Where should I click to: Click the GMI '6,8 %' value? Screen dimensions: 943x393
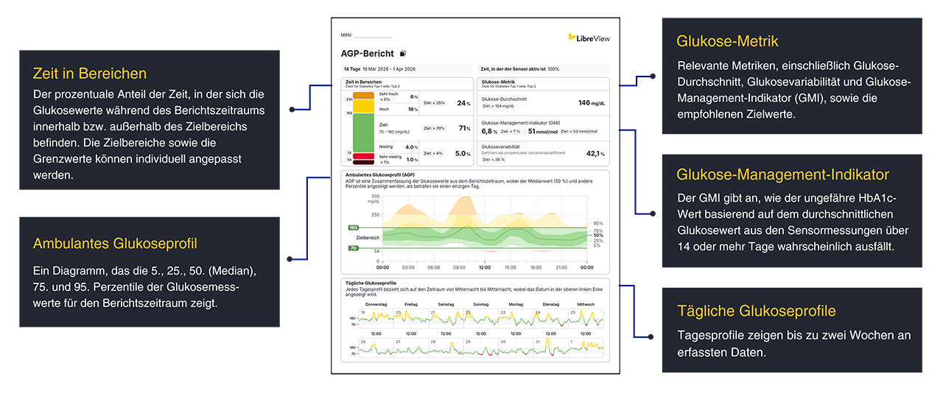(489, 132)
